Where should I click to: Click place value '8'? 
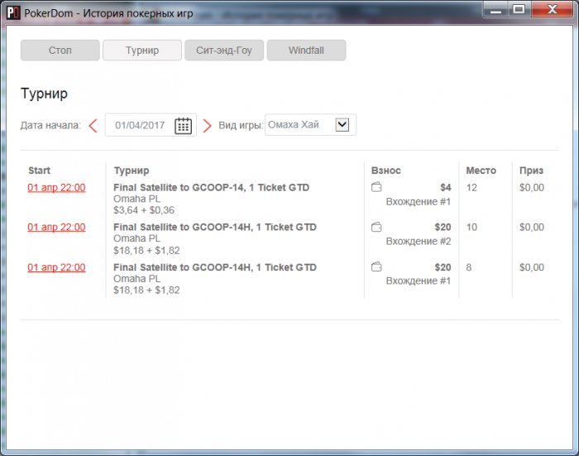[x=469, y=267]
